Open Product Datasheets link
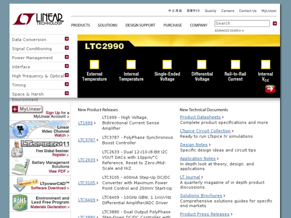The height and width of the screenshot is (218, 291). pyautogui.click(x=201, y=117)
